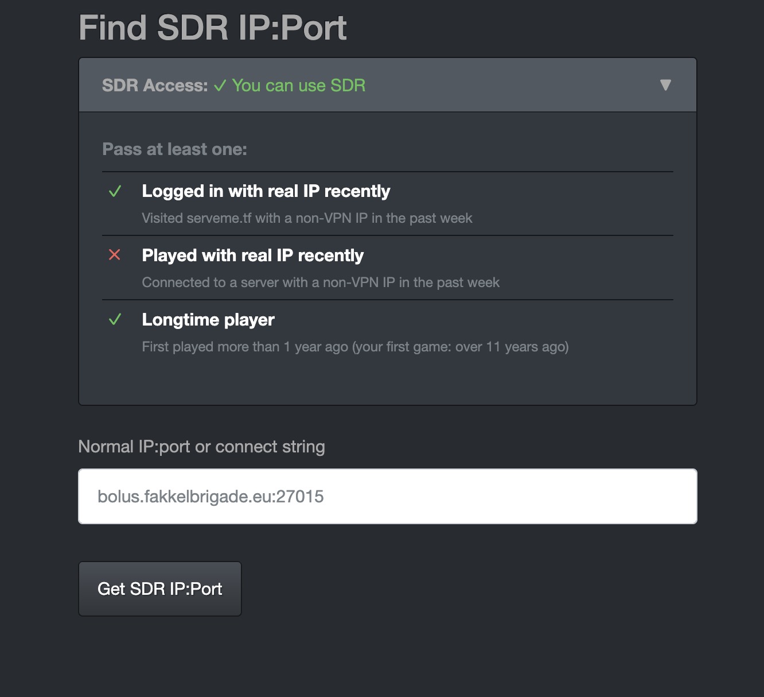Viewport: 764px width, 697px height.
Task: Click green check next to "Longtime player"
Action: (115, 319)
